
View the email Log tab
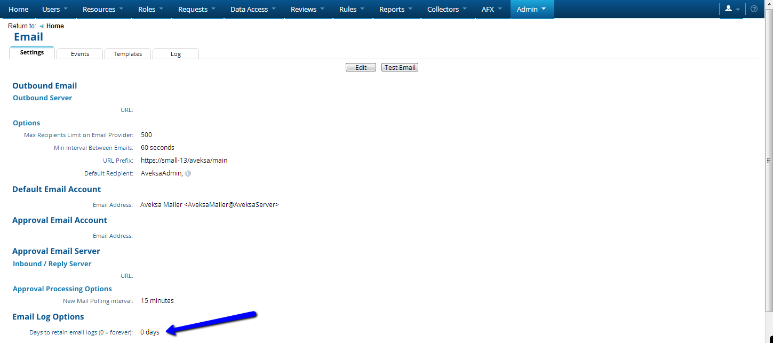(176, 53)
